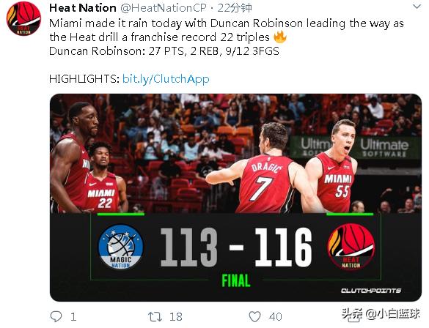The width and height of the screenshot is (429, 328).
Task: Click the retweet count 18
Action: pos(176,317)
